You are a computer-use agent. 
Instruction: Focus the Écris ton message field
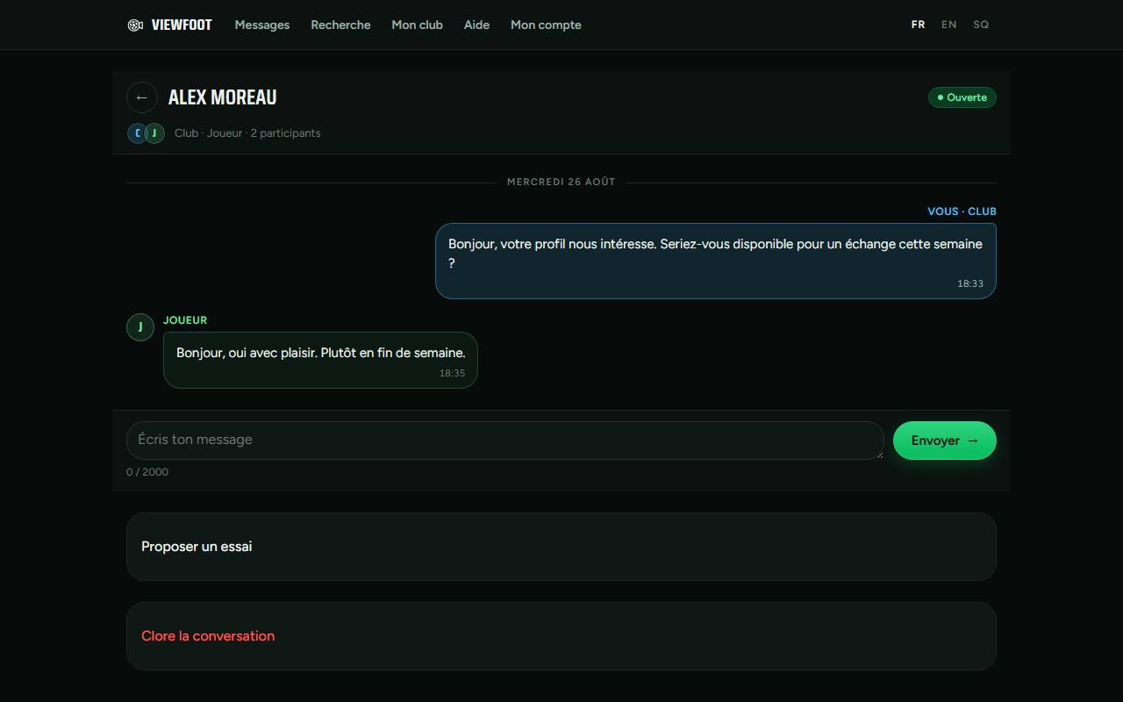click(504, 441)
